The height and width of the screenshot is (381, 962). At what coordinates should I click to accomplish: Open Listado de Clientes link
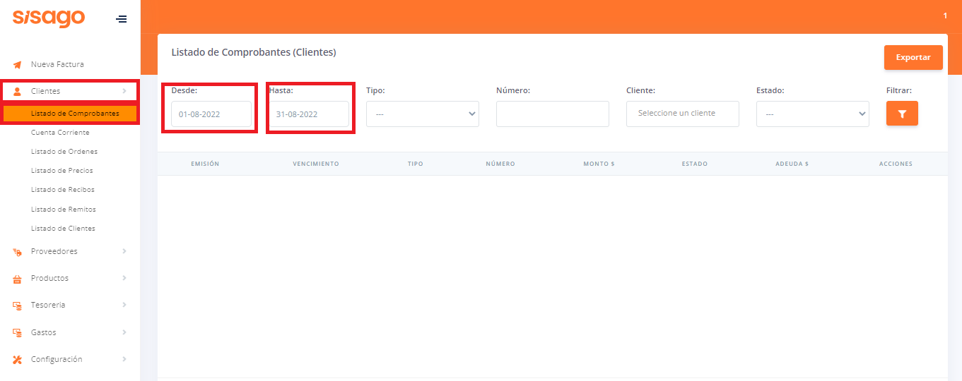point(63,229)
